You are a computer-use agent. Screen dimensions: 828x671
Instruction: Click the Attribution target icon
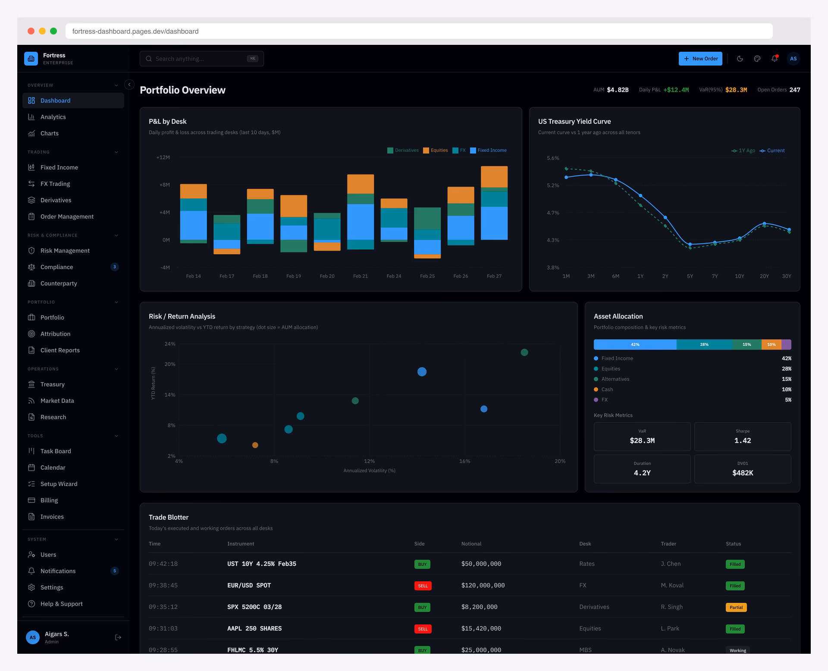(31, 334)
